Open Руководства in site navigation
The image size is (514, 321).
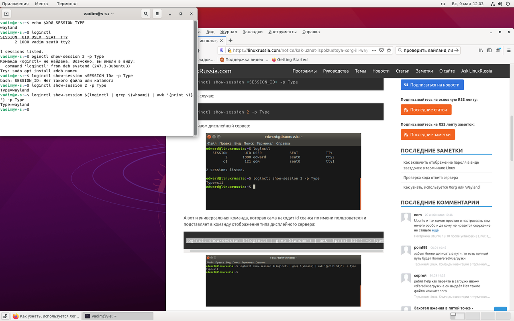pos(336,71)
